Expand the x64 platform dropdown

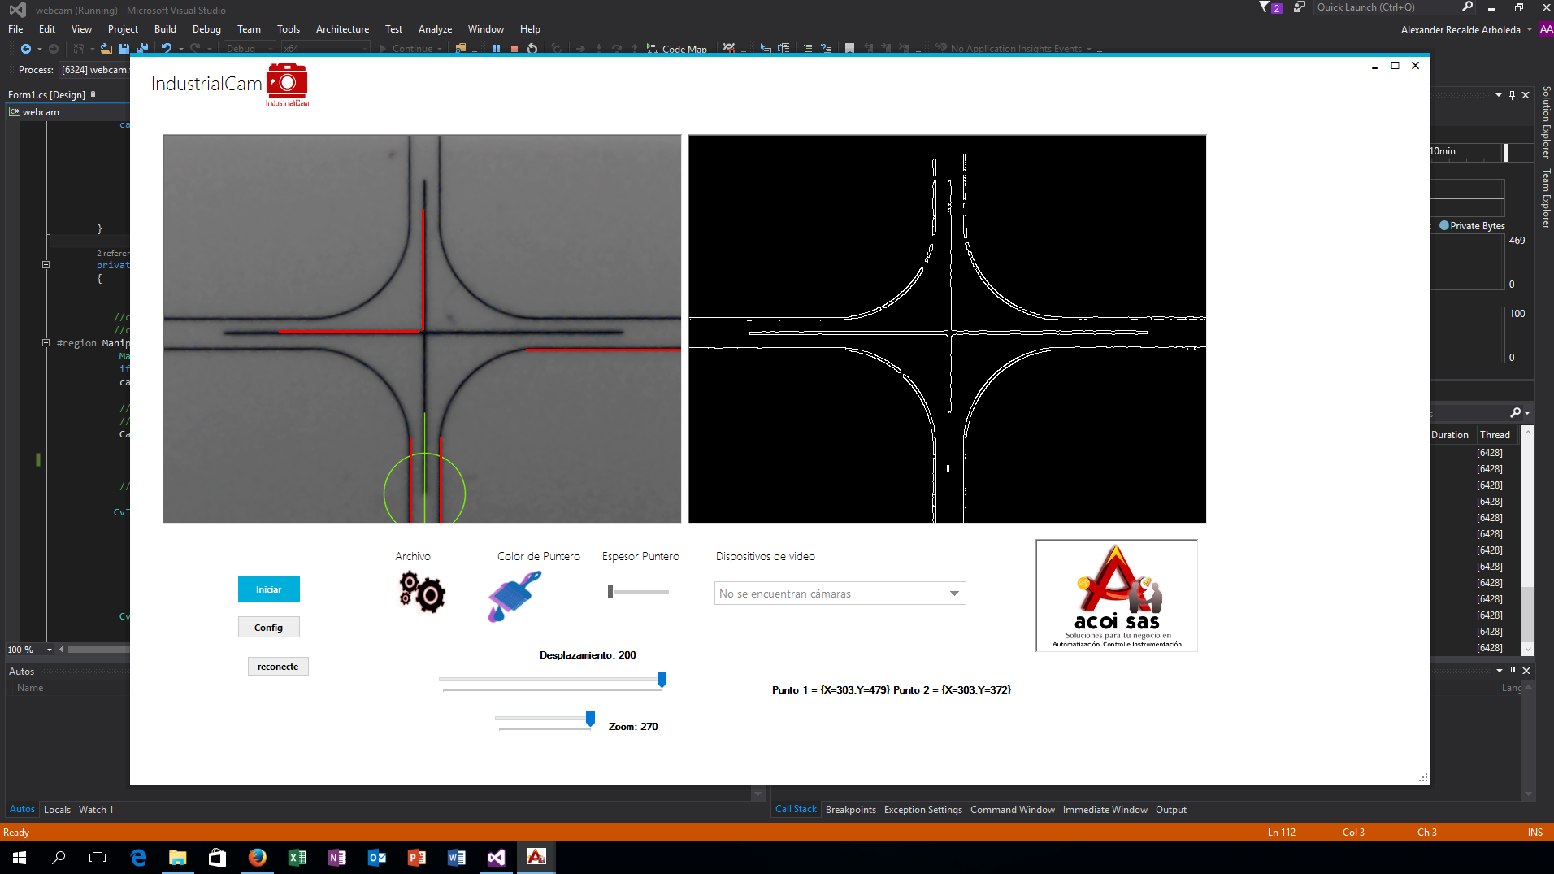coord(325,49)
